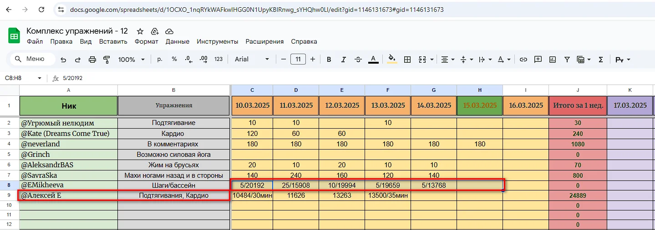Increase font size with plus button

[313, 59]
